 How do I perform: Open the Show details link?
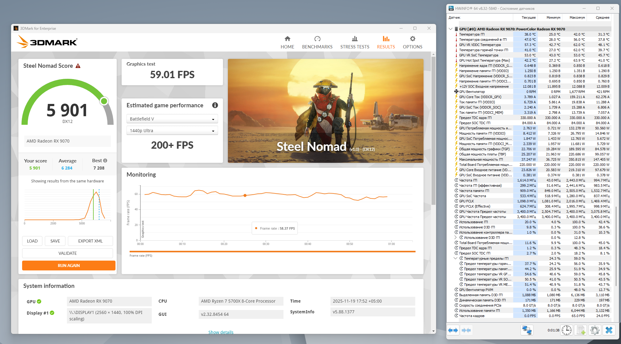point(221,332)
